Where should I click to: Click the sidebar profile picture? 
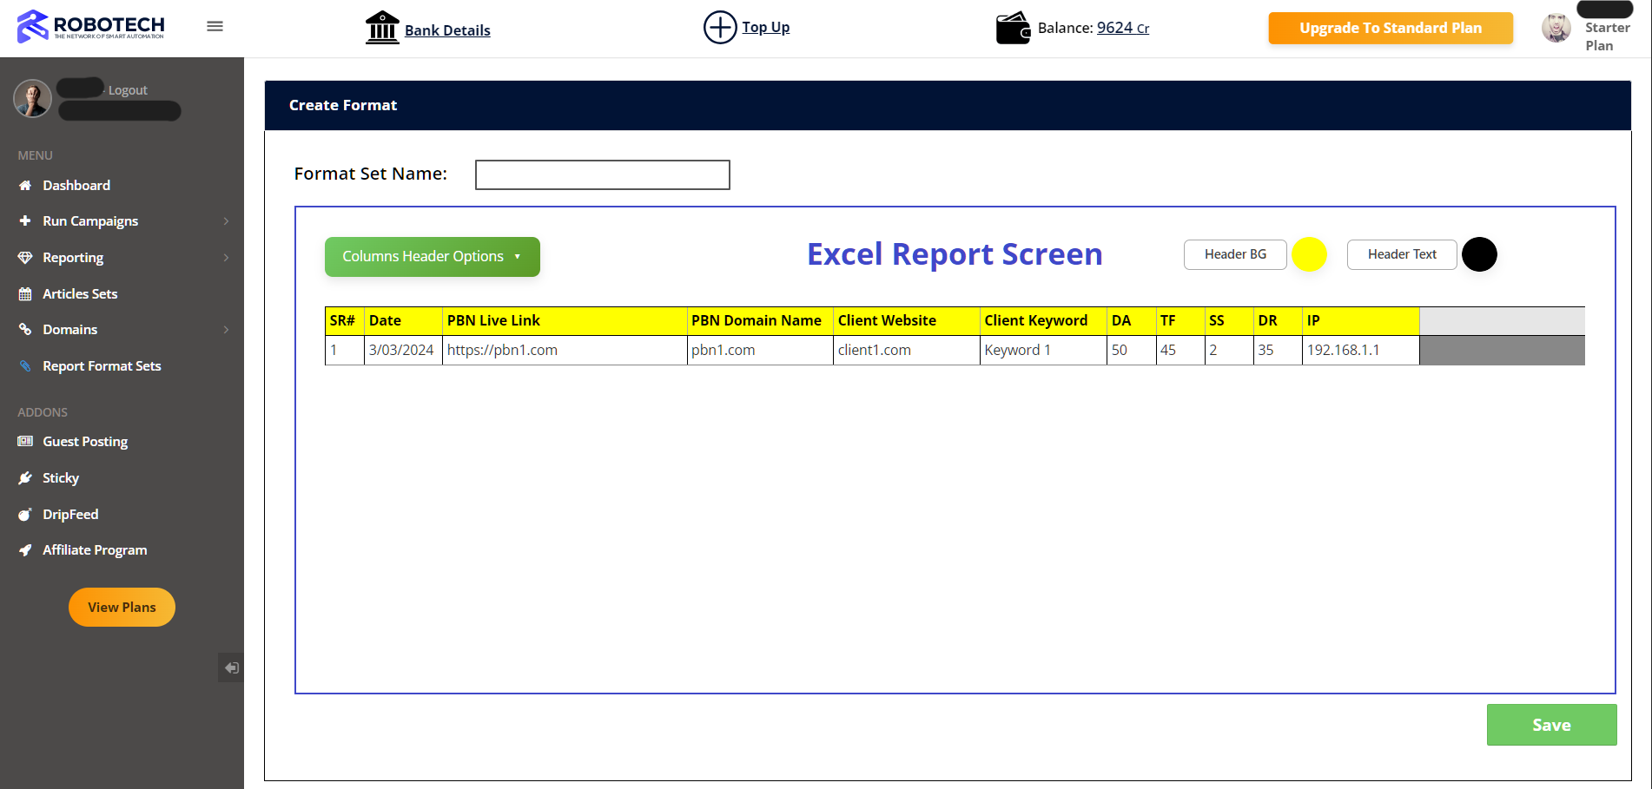[32, 98]
